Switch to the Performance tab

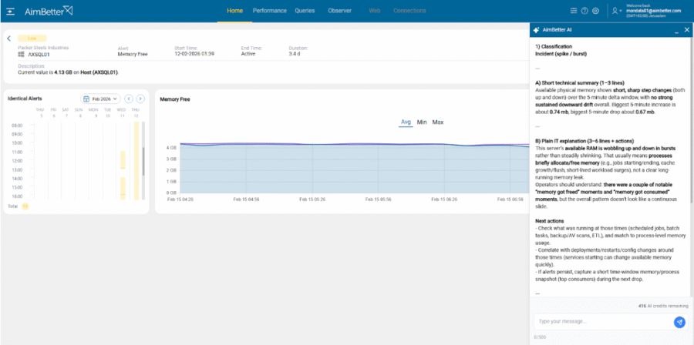pyautogui.click(x=269, y=11)
